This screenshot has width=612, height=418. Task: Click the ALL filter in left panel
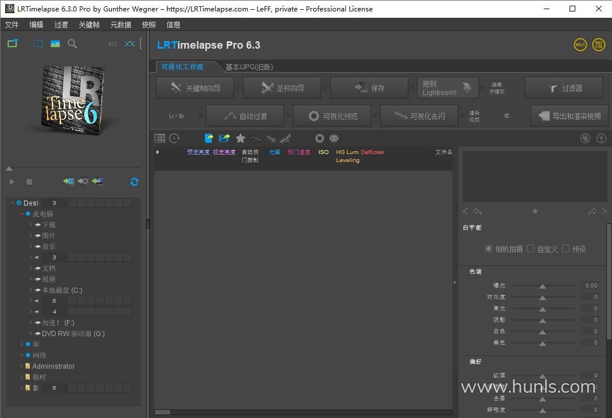[x=112, y=44]
